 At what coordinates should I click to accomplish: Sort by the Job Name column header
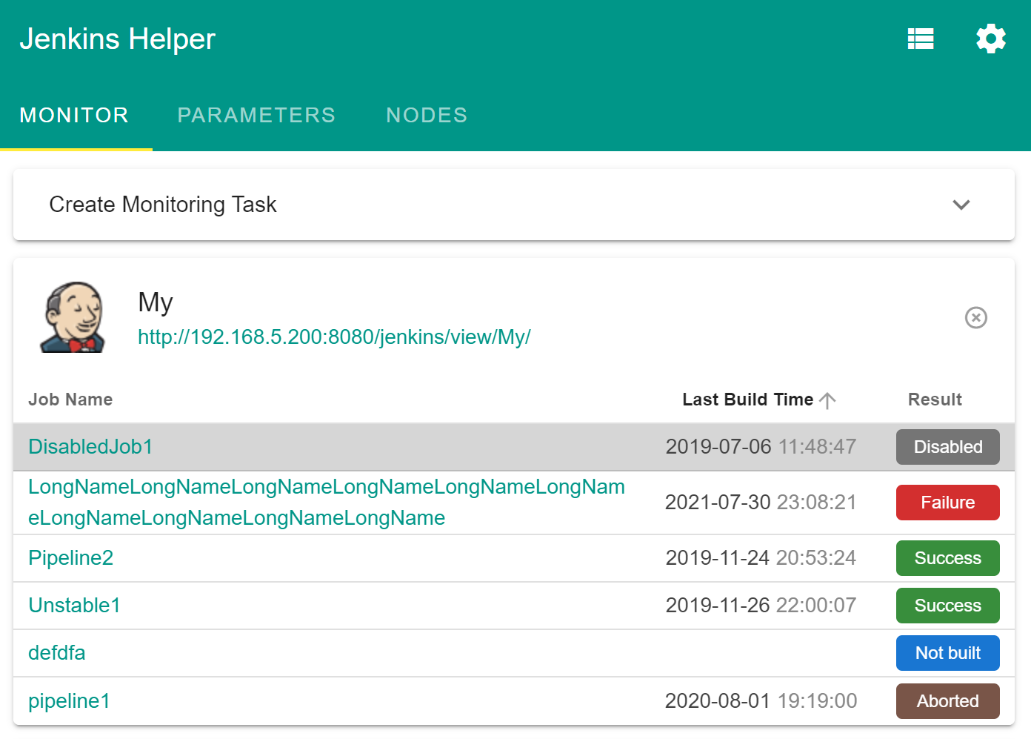[70, 400]
